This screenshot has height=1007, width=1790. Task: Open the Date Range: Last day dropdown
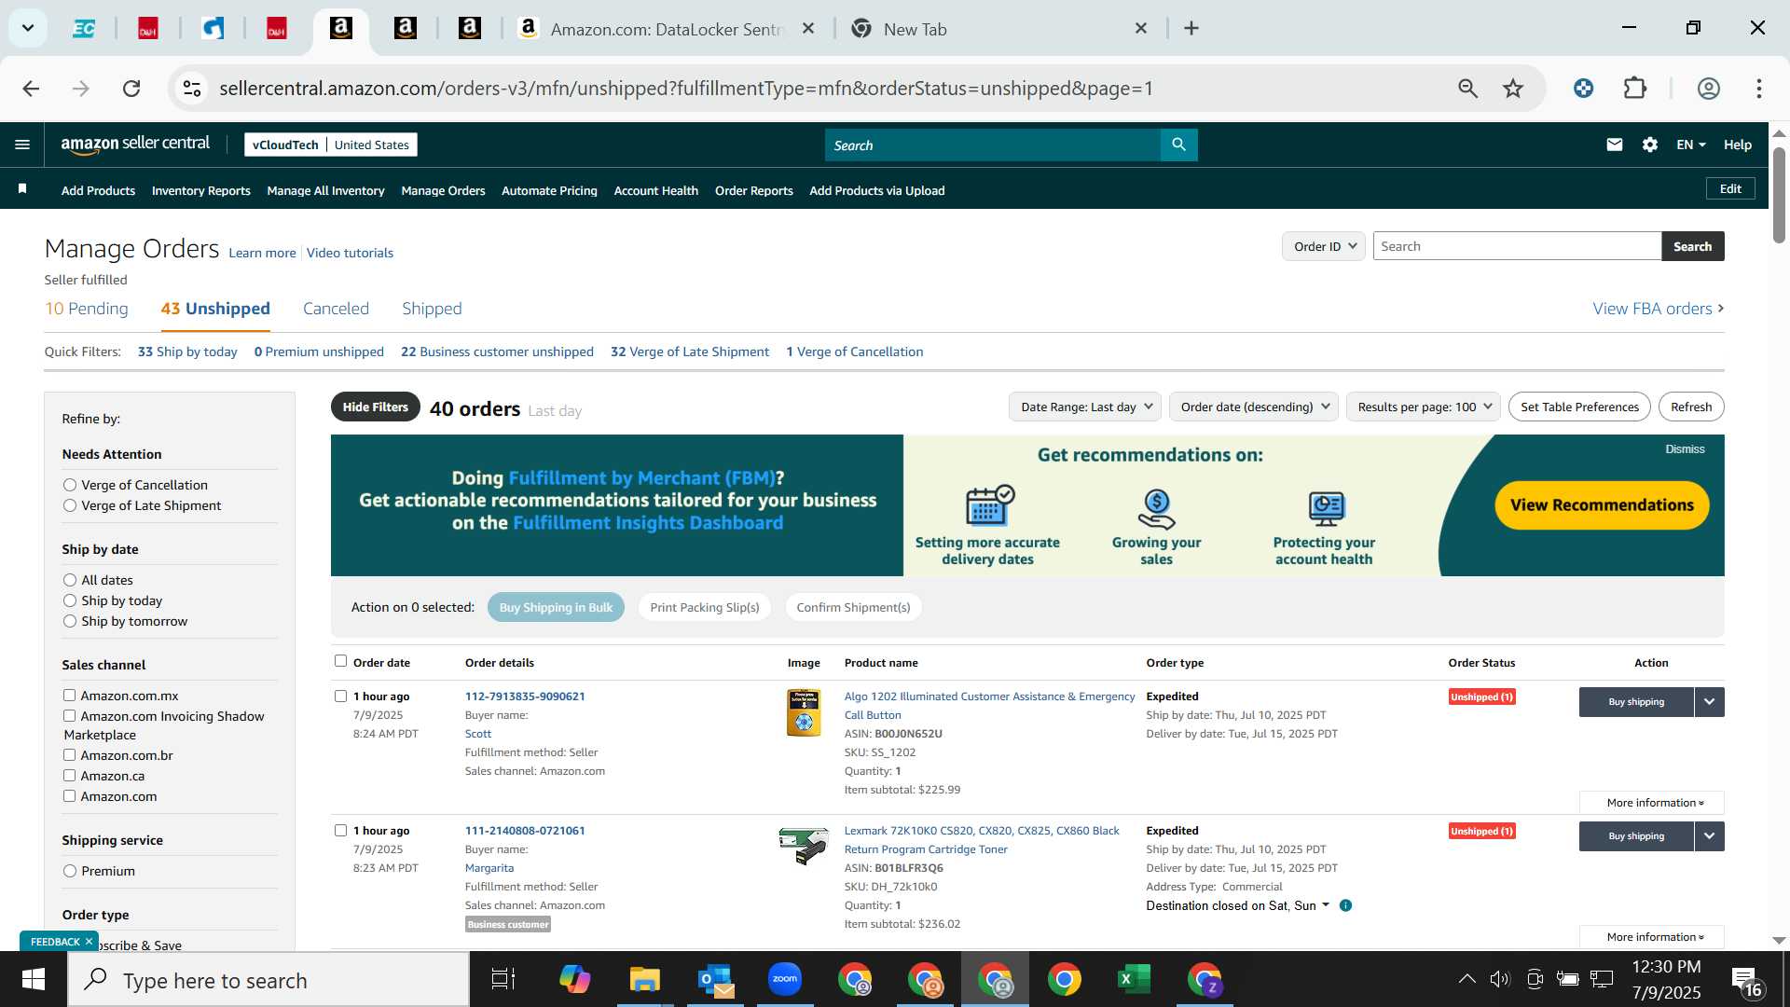pos(1085,407)
